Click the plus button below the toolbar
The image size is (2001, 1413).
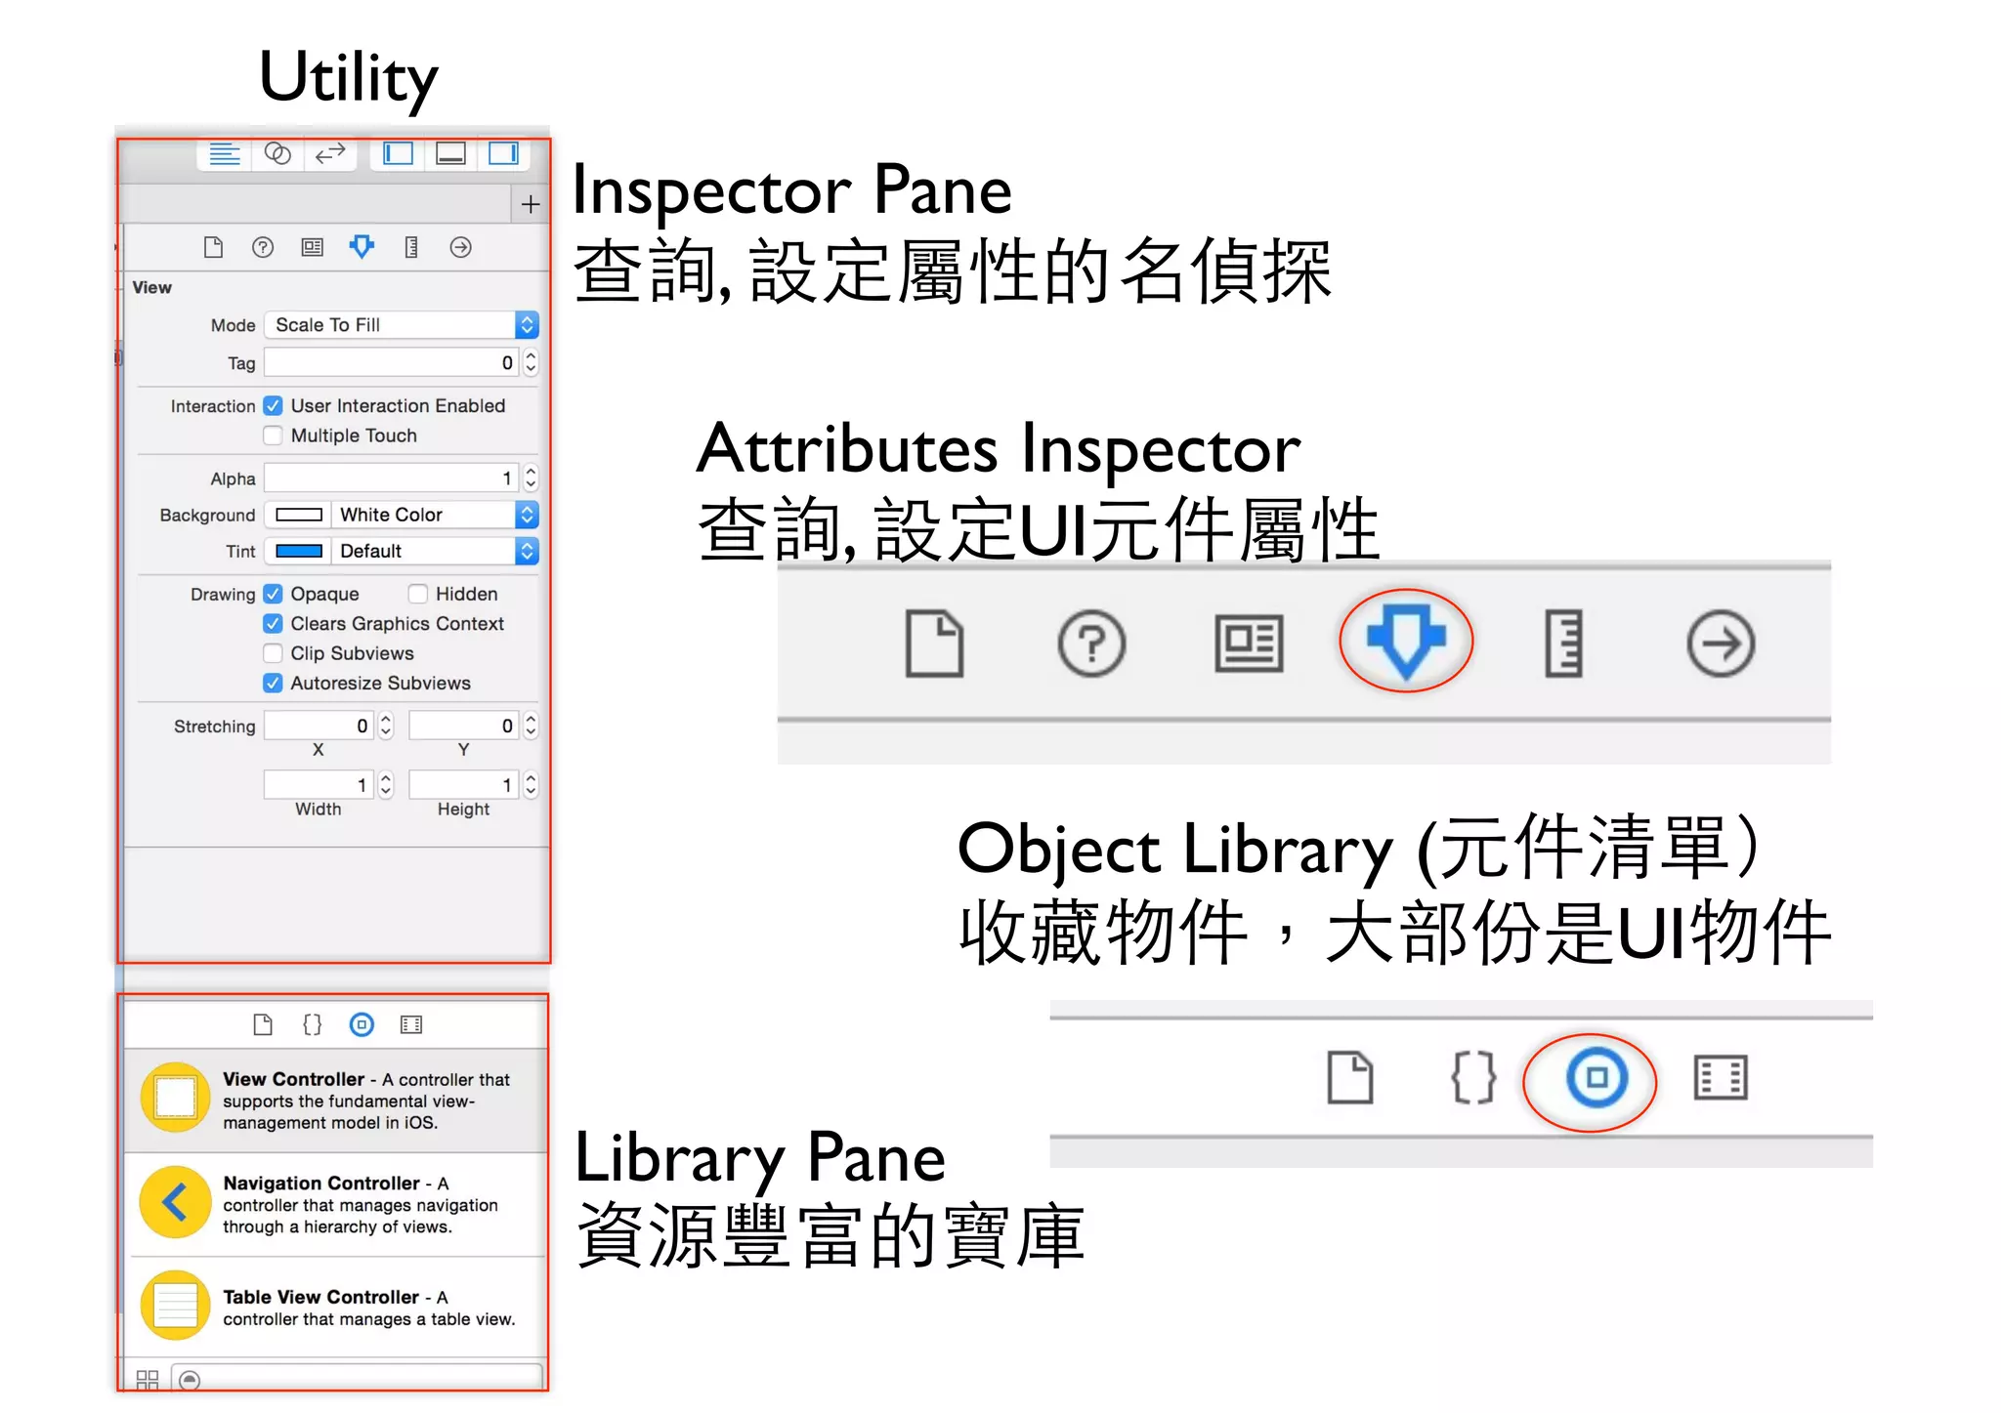point(531,205)
